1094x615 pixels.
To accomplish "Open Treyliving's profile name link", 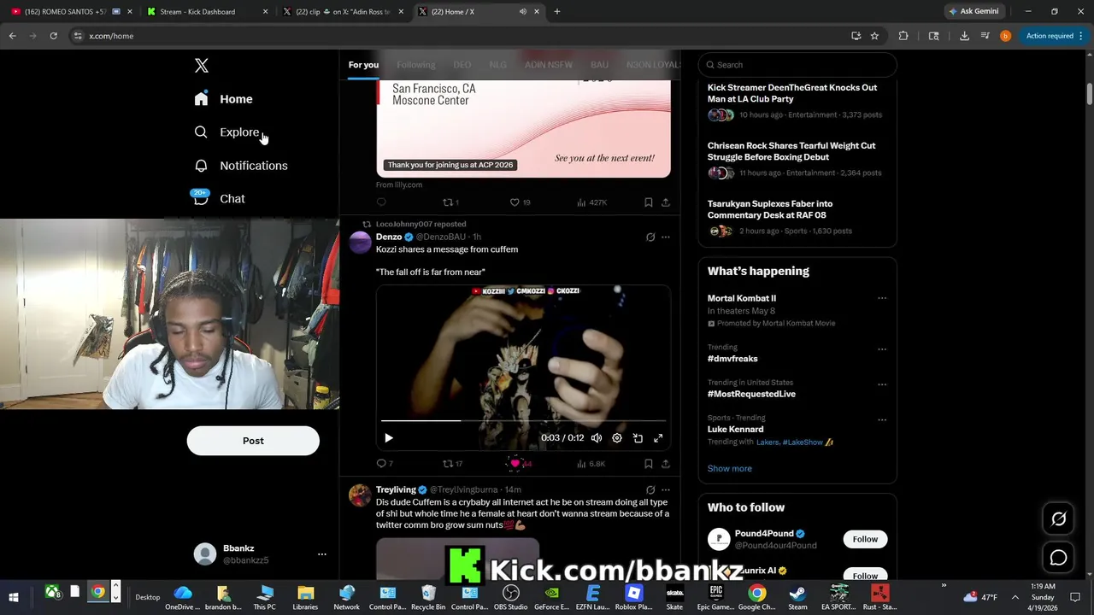I will pyautogui.click(x=396, y=489).
